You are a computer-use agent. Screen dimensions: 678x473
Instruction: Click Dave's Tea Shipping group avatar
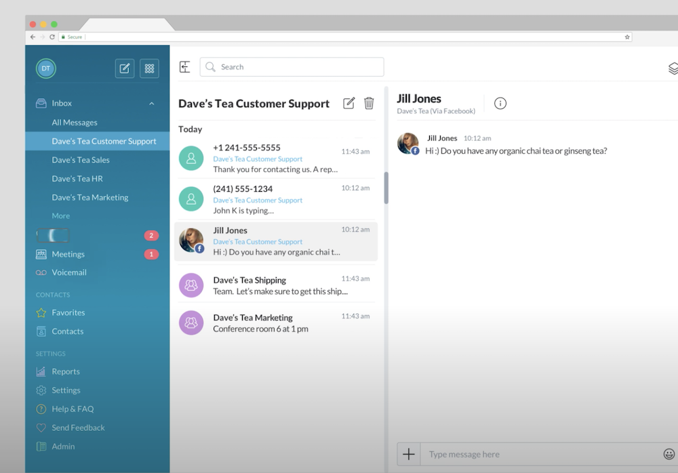[x=191, y=285]
